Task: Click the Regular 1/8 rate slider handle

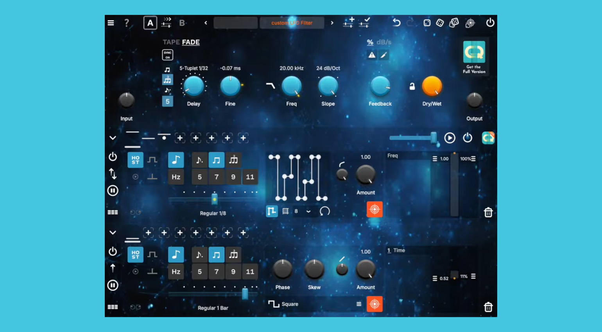Action: (x=214, y=199)
